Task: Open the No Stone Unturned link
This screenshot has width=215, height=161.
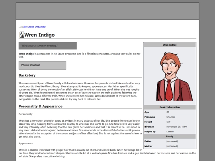Action: (34, 27)
